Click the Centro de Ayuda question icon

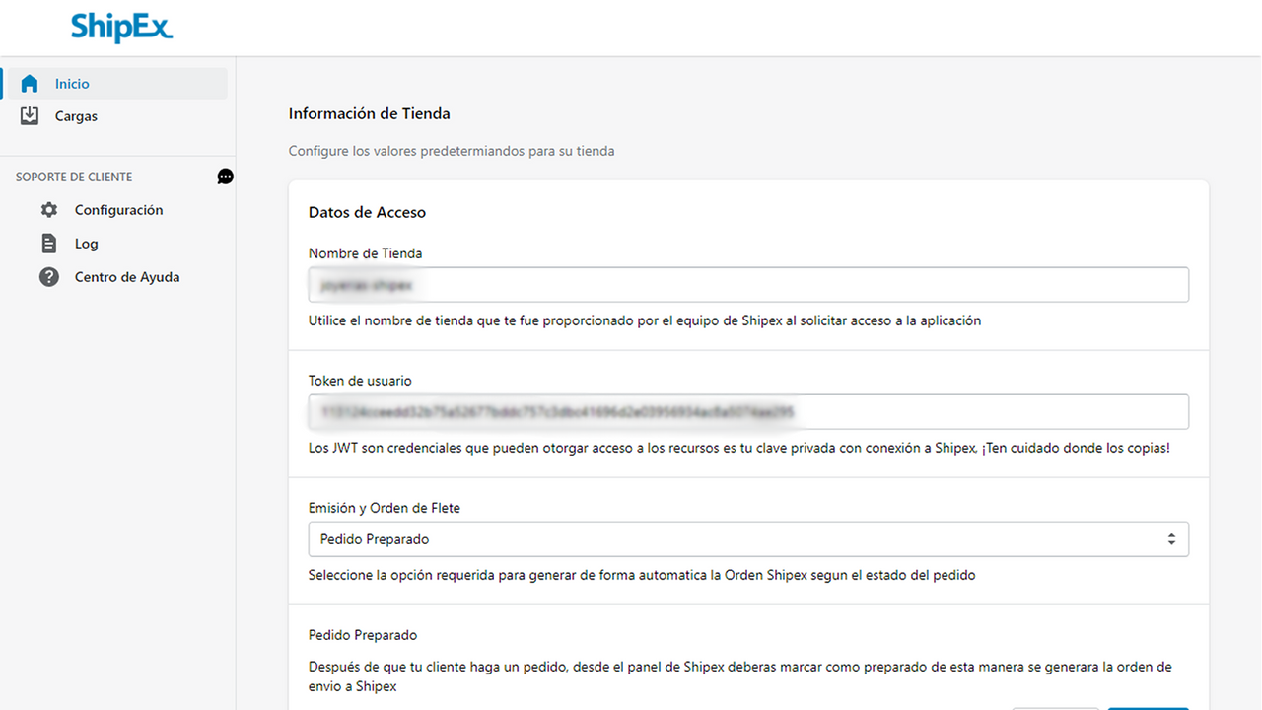tap(49, 277)
